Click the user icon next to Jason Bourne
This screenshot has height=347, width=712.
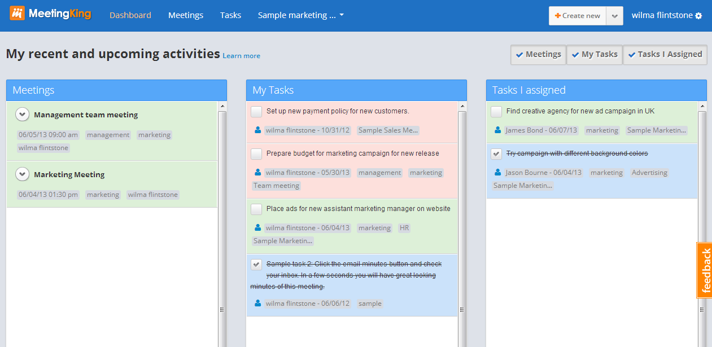coord(496,172)
